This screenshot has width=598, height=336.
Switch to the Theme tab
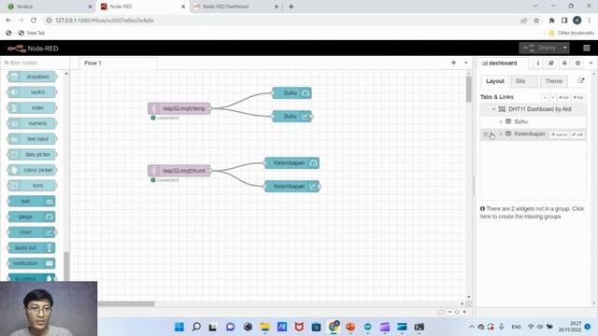[554, 81]
